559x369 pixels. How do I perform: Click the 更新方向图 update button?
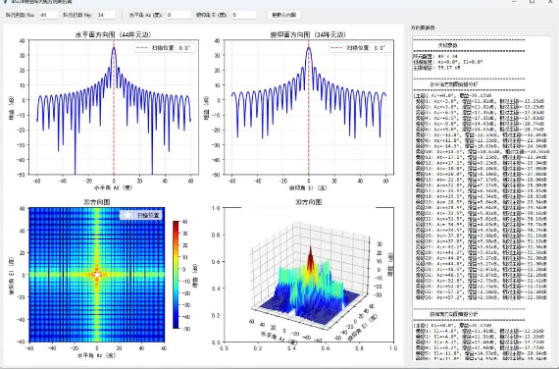(283, 15)
